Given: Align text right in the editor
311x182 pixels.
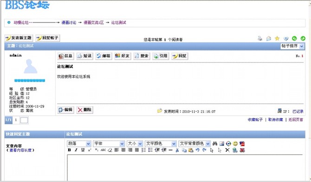Looking at the screenshot, I should [130, 150].
